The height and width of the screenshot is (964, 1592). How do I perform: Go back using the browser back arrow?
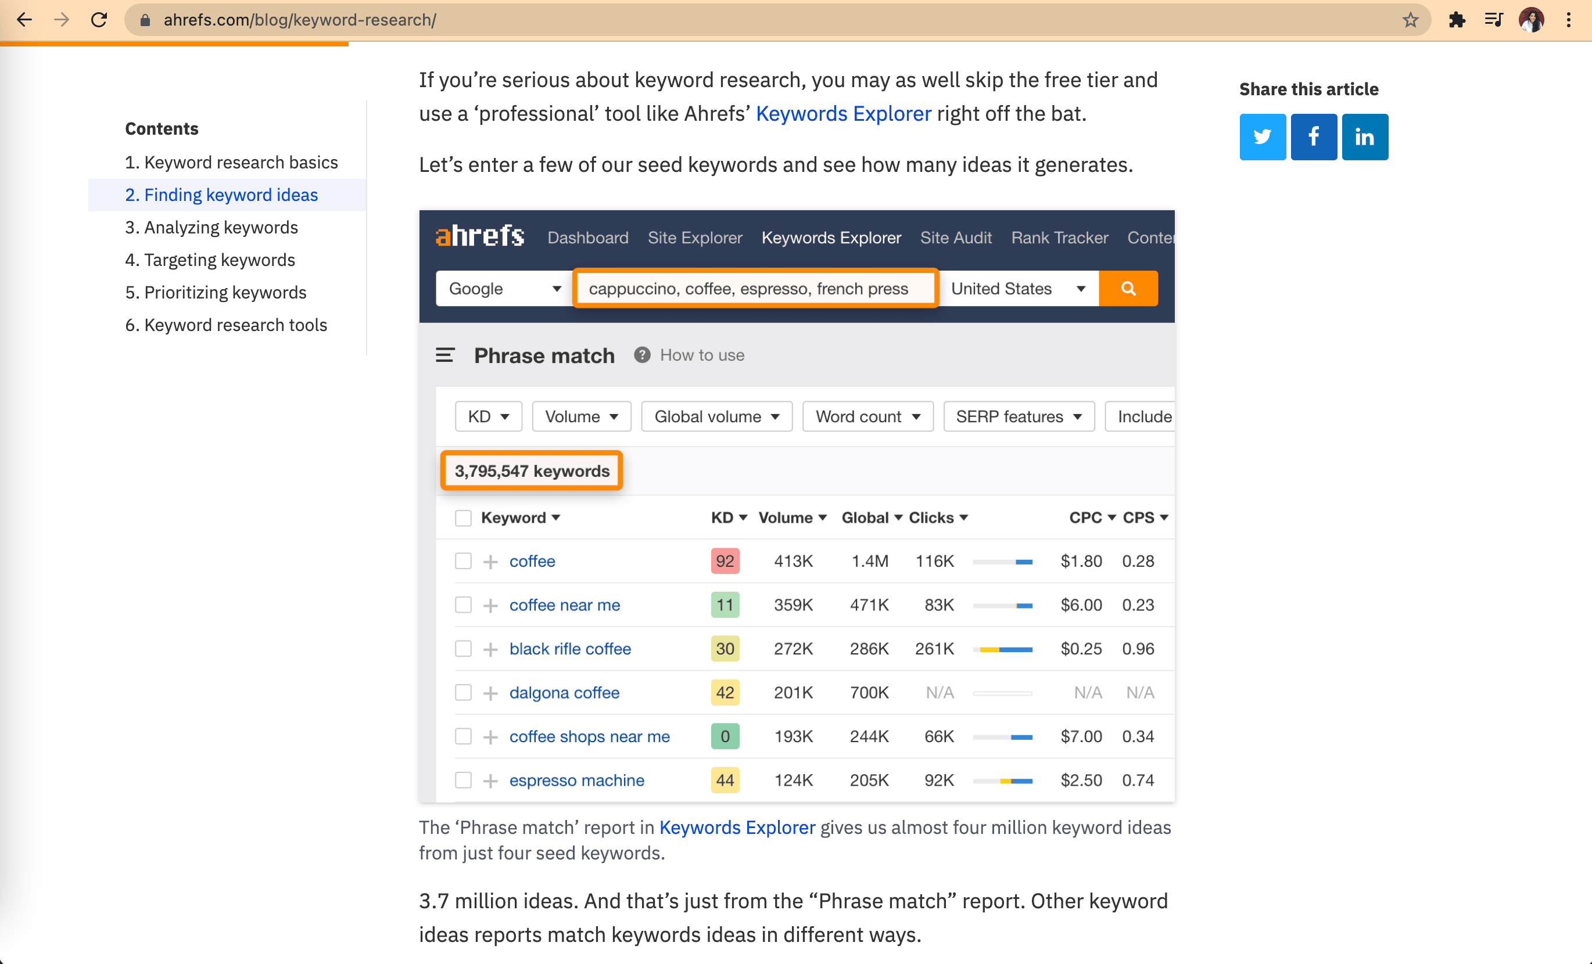click(x=24, y=20)
